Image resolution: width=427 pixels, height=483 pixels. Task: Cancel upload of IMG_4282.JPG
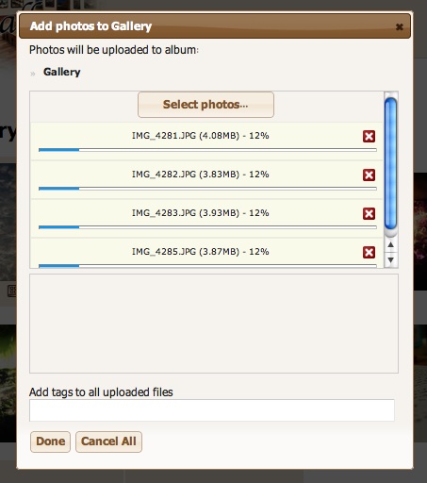tap(369, 175)
